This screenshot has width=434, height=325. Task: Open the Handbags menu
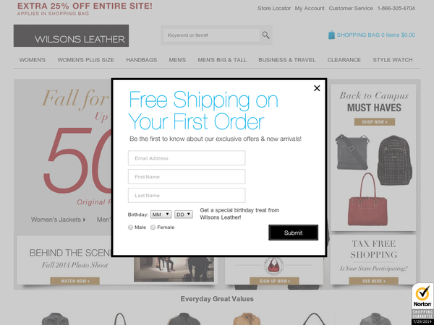(142, 60)
